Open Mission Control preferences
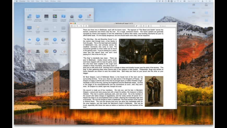The image size is (227, 128). pyautogui.click(x=55, y=17)
